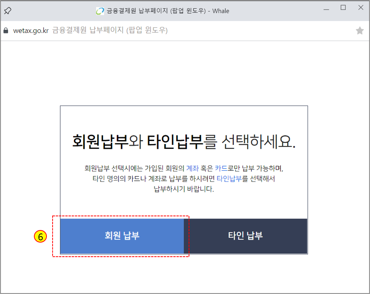Select the wetax.go.kr address text
This screenshot has width=370, height=294.
pyautogui.click(x=31, y=30)
